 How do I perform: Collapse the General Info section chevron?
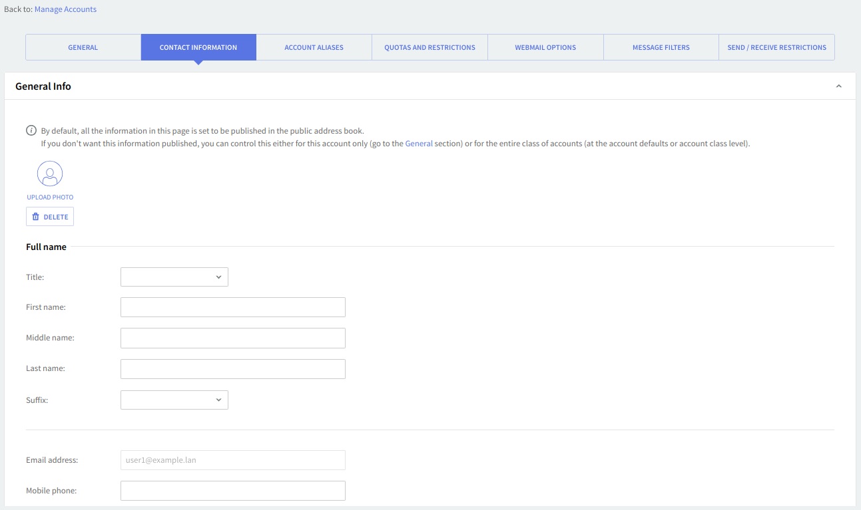[x=838, y=86]
